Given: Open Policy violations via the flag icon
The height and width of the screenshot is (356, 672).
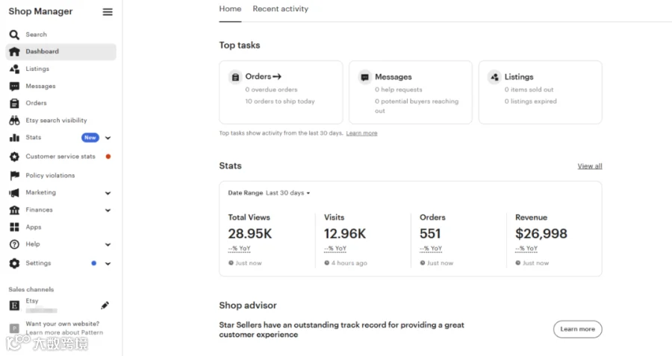Looking at the screenshot, I should pos(15,175).
